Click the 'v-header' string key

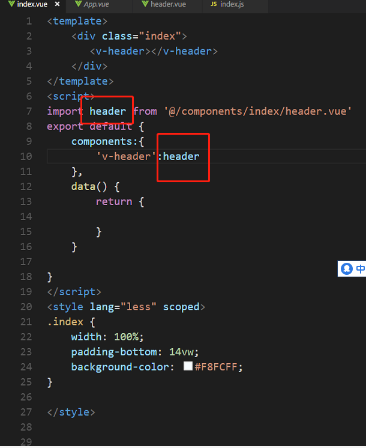tap(126, 156)
